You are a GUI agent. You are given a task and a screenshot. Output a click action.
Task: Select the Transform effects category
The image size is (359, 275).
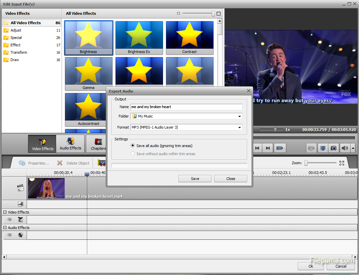pos(19,52)
